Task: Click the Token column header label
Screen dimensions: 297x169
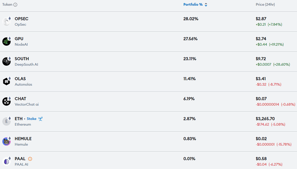Action: tap(7, 5)
